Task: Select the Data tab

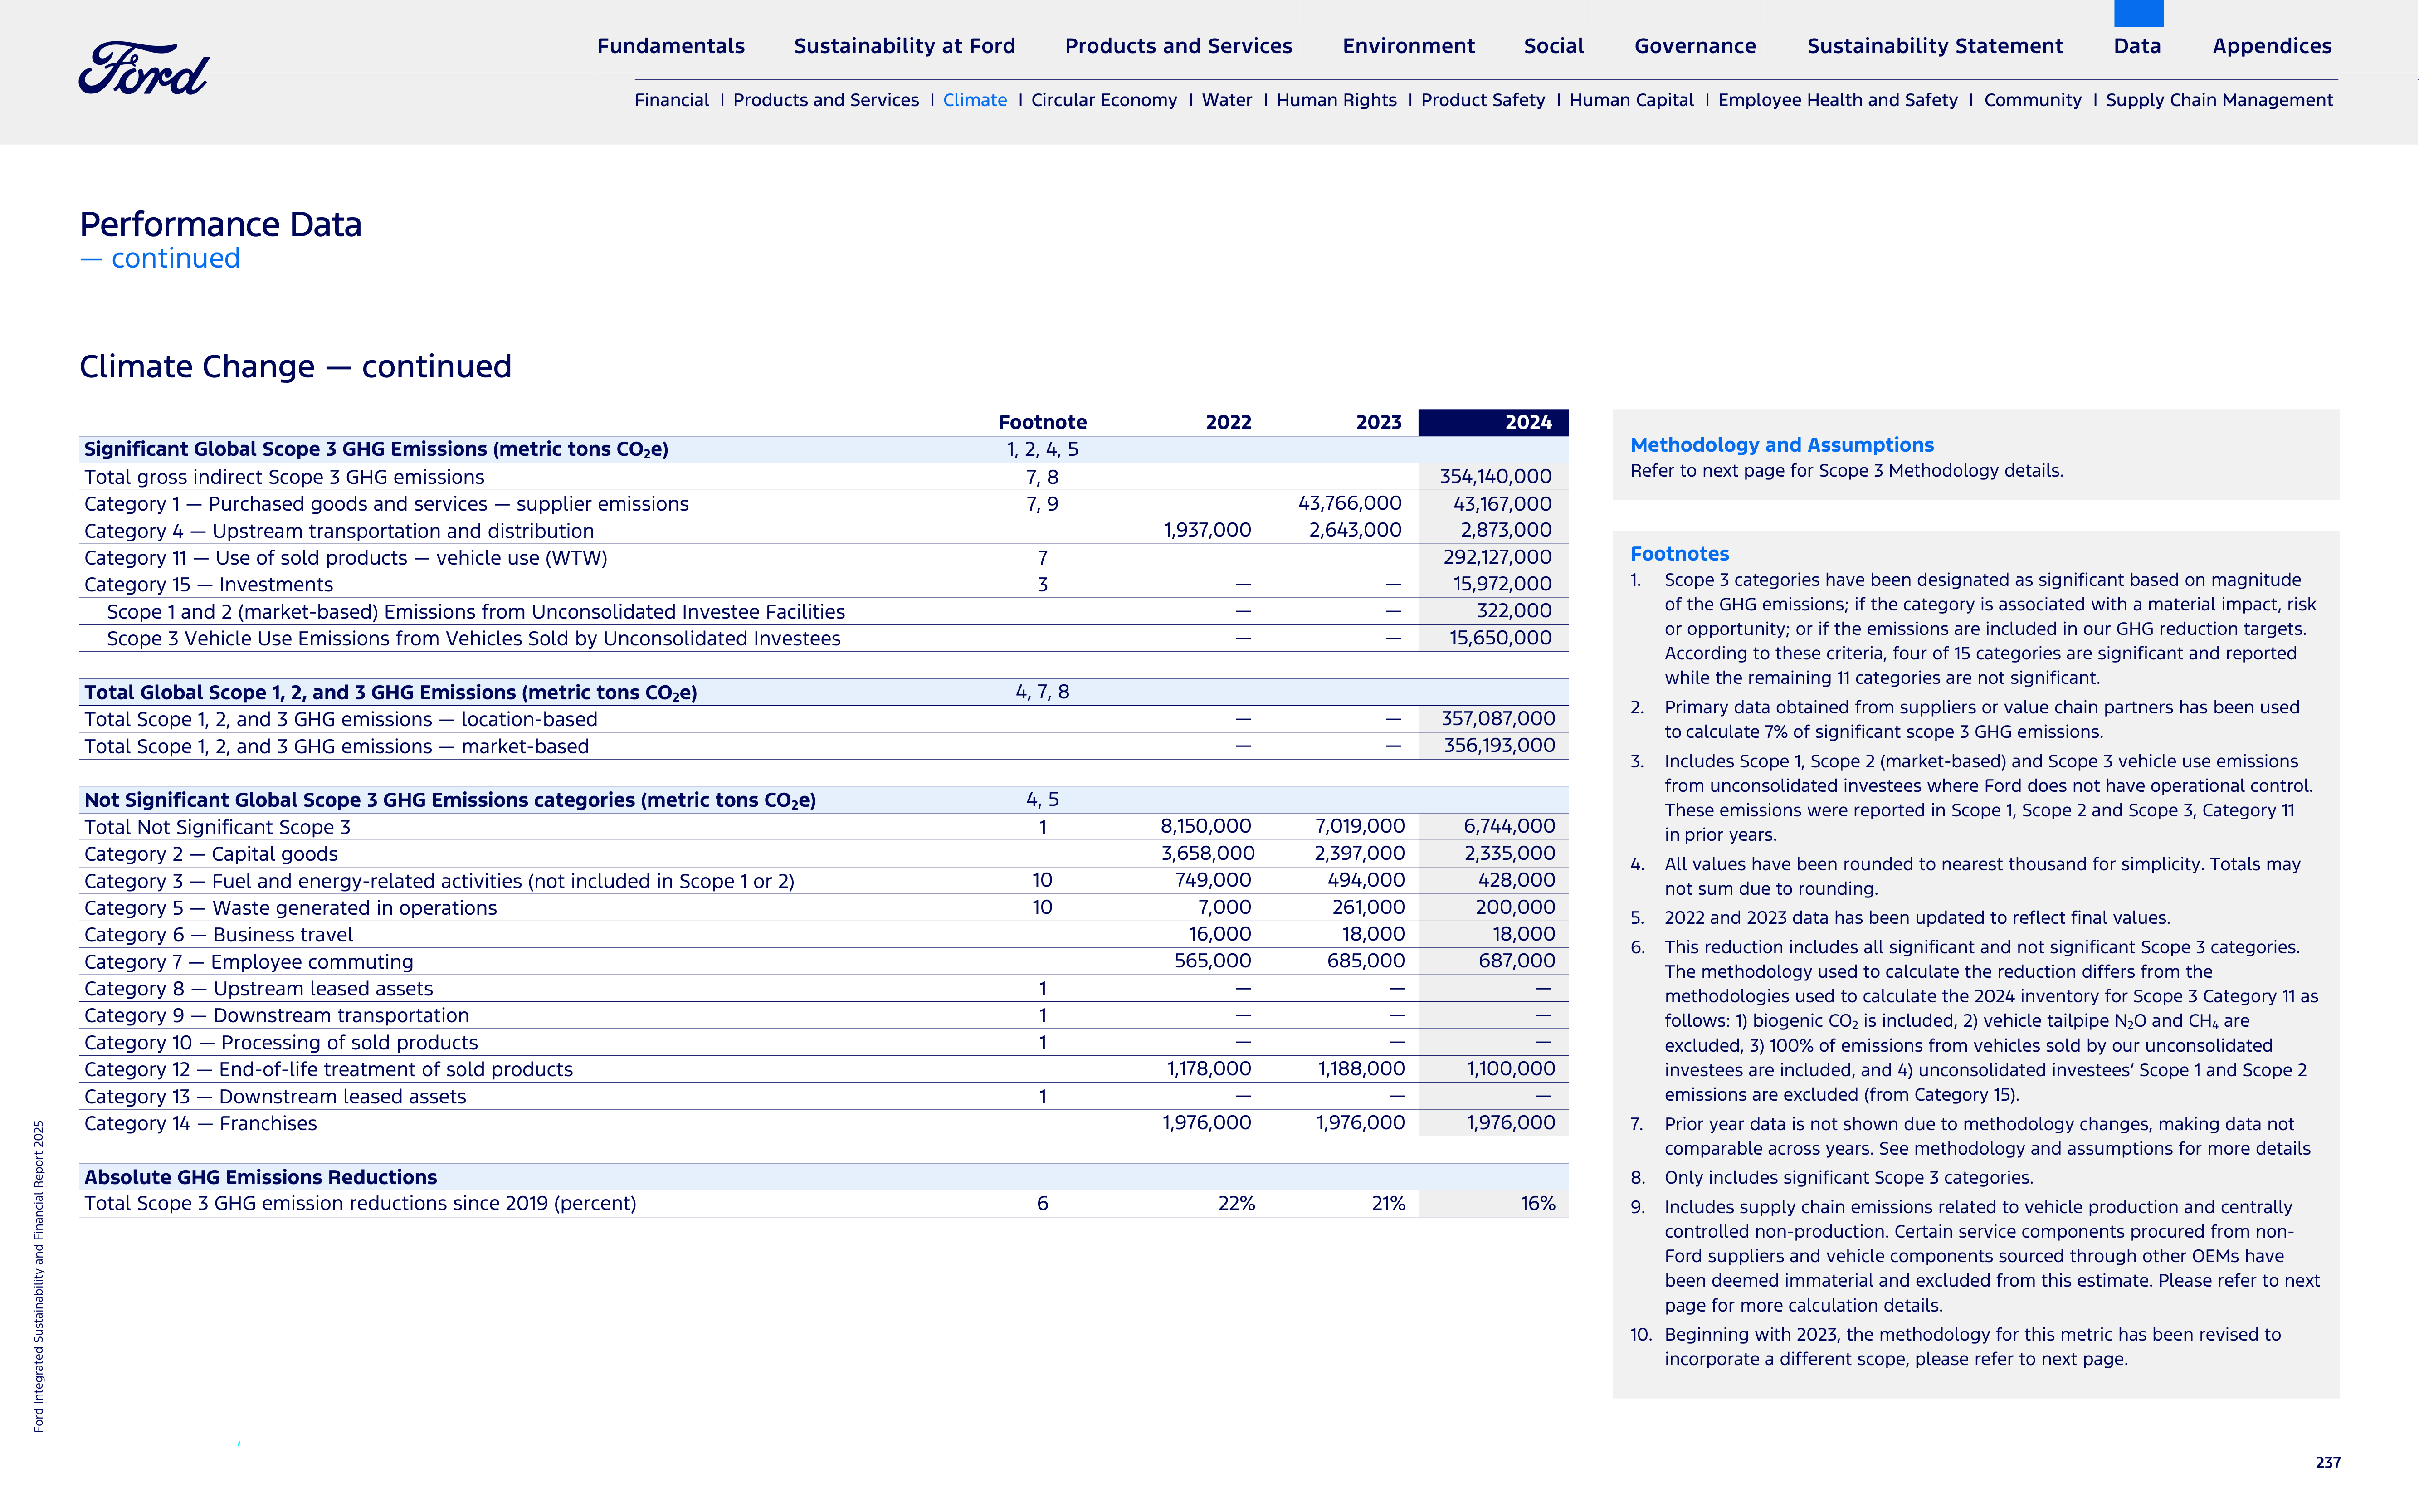Action: [2137, 46]
